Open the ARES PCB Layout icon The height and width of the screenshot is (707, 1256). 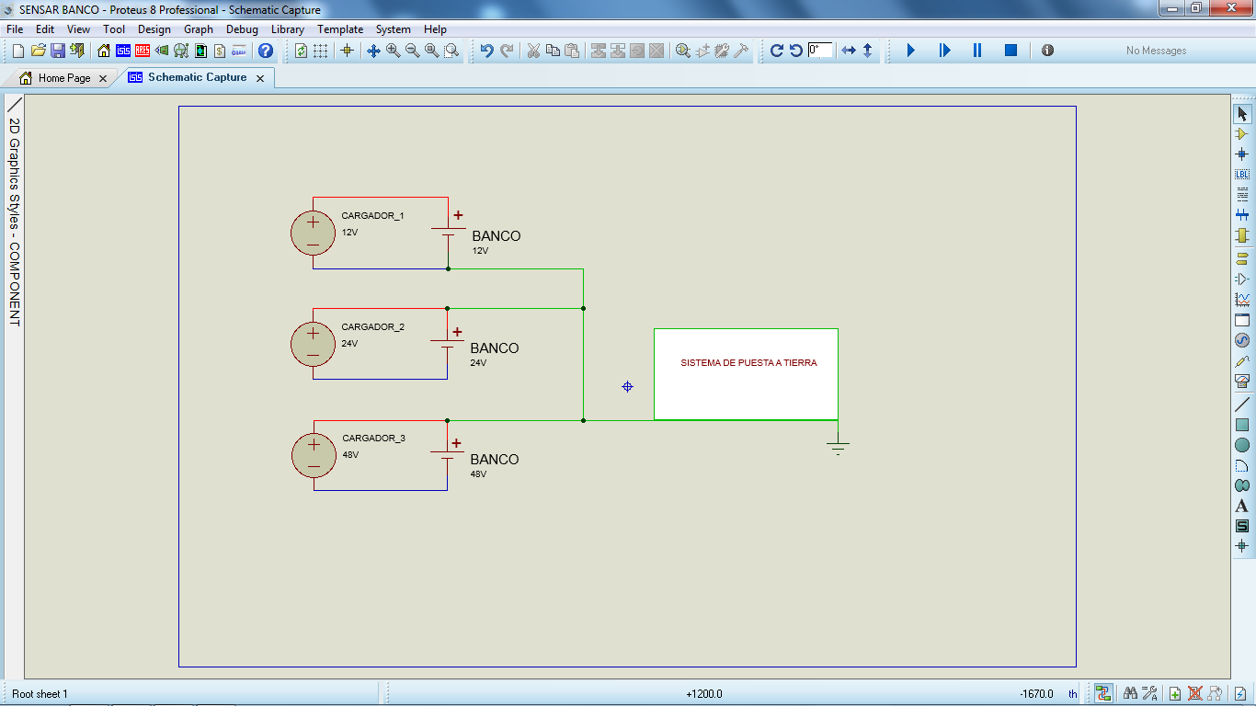pos(143,51)
